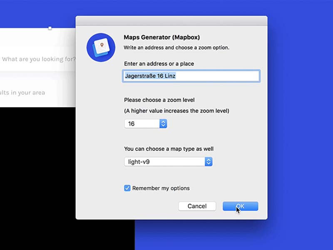Click the "(A higher value increases the zoom level)" hint
333x250 pixels.
[176, 111]
